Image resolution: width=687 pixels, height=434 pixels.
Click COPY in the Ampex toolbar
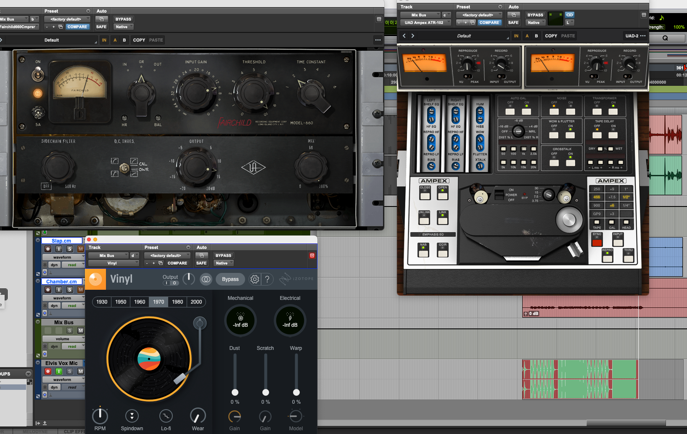click(551, 36)
